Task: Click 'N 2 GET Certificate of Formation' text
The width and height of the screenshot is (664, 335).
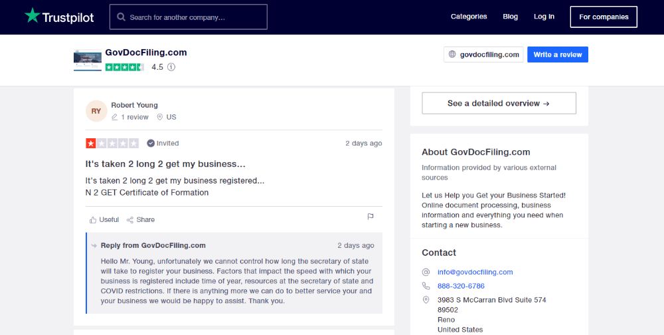Action: point(147,193)
